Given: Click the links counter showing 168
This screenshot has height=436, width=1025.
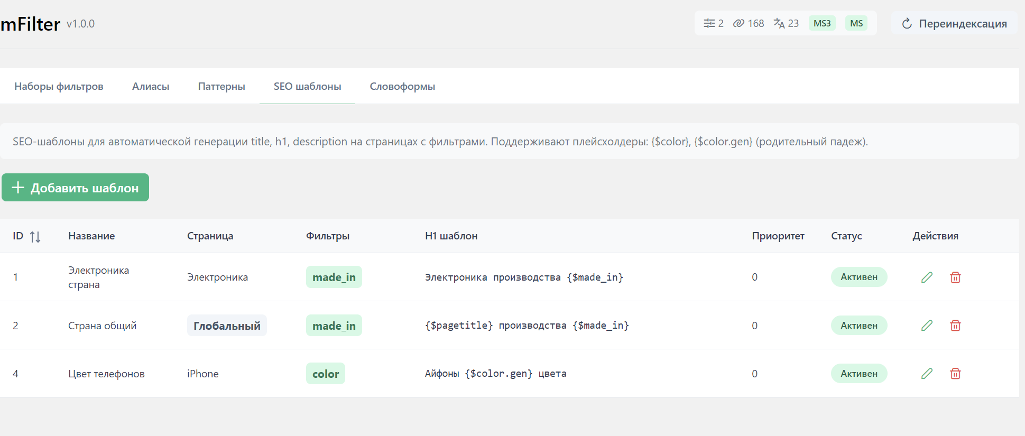Looking at the screenshot, I should coord(749,23).
